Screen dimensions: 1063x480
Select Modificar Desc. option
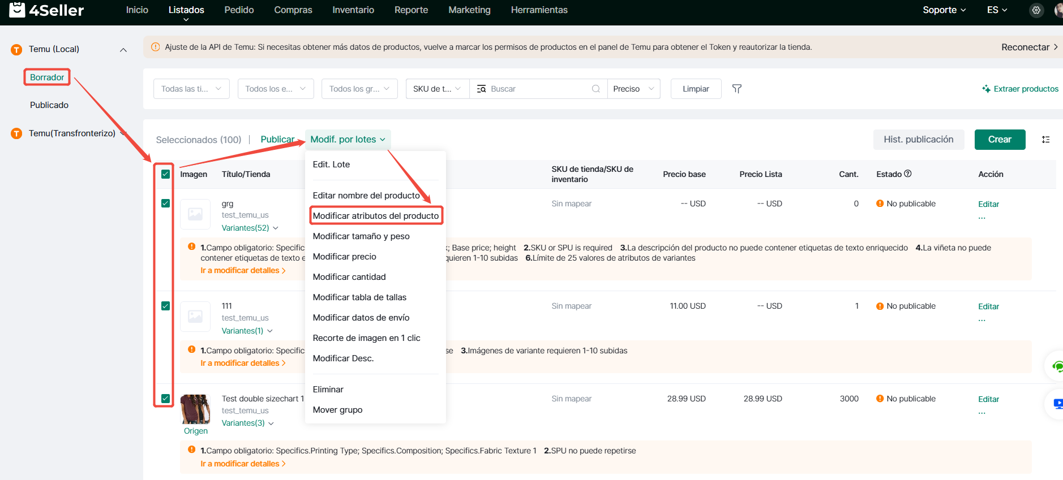(x=343, y=358)
